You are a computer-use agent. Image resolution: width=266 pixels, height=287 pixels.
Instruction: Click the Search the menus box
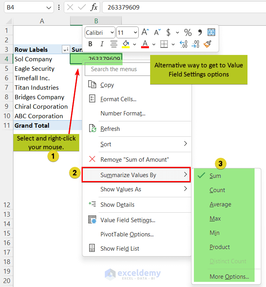tap(117, 69)
